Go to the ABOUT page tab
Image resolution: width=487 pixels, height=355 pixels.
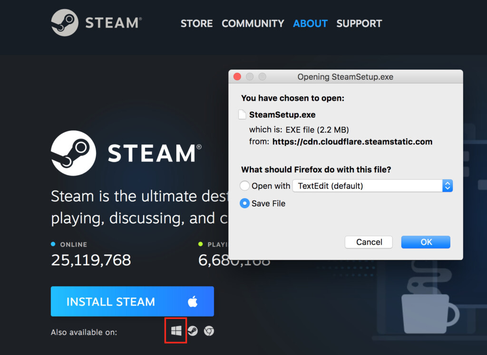coord(310,23)
